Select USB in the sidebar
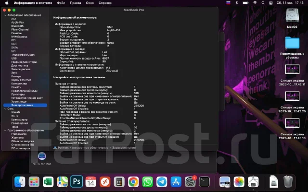The image size is (308, 192). (x=14, y=58)
